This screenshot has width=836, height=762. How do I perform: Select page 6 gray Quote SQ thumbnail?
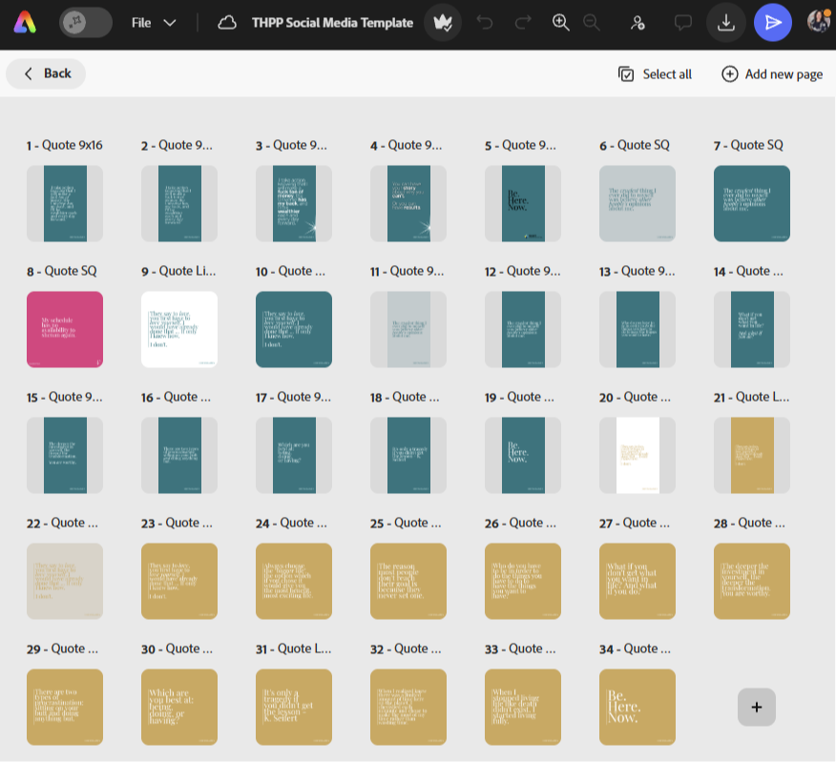click(x=637, y=203)
